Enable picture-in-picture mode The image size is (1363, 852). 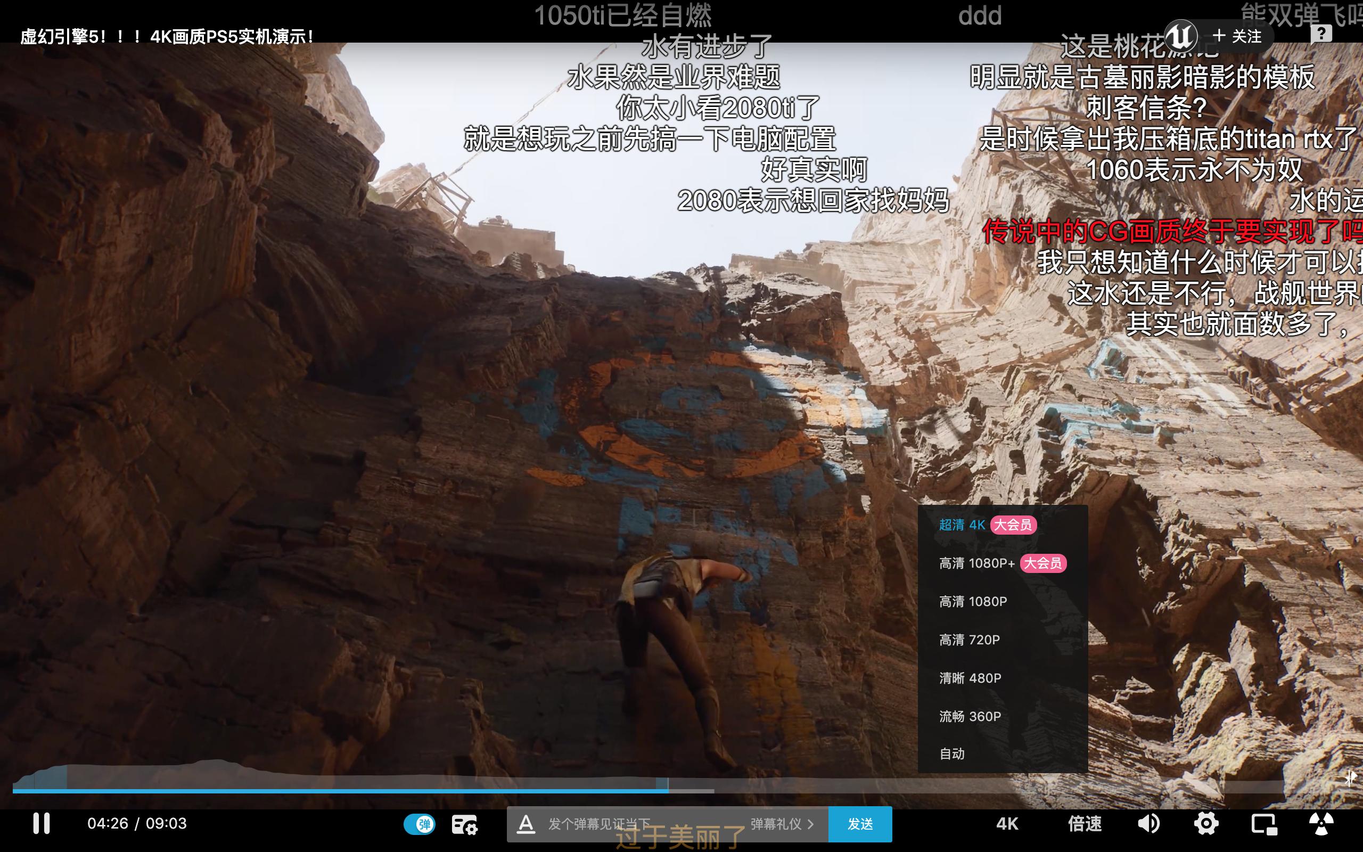1264,824
